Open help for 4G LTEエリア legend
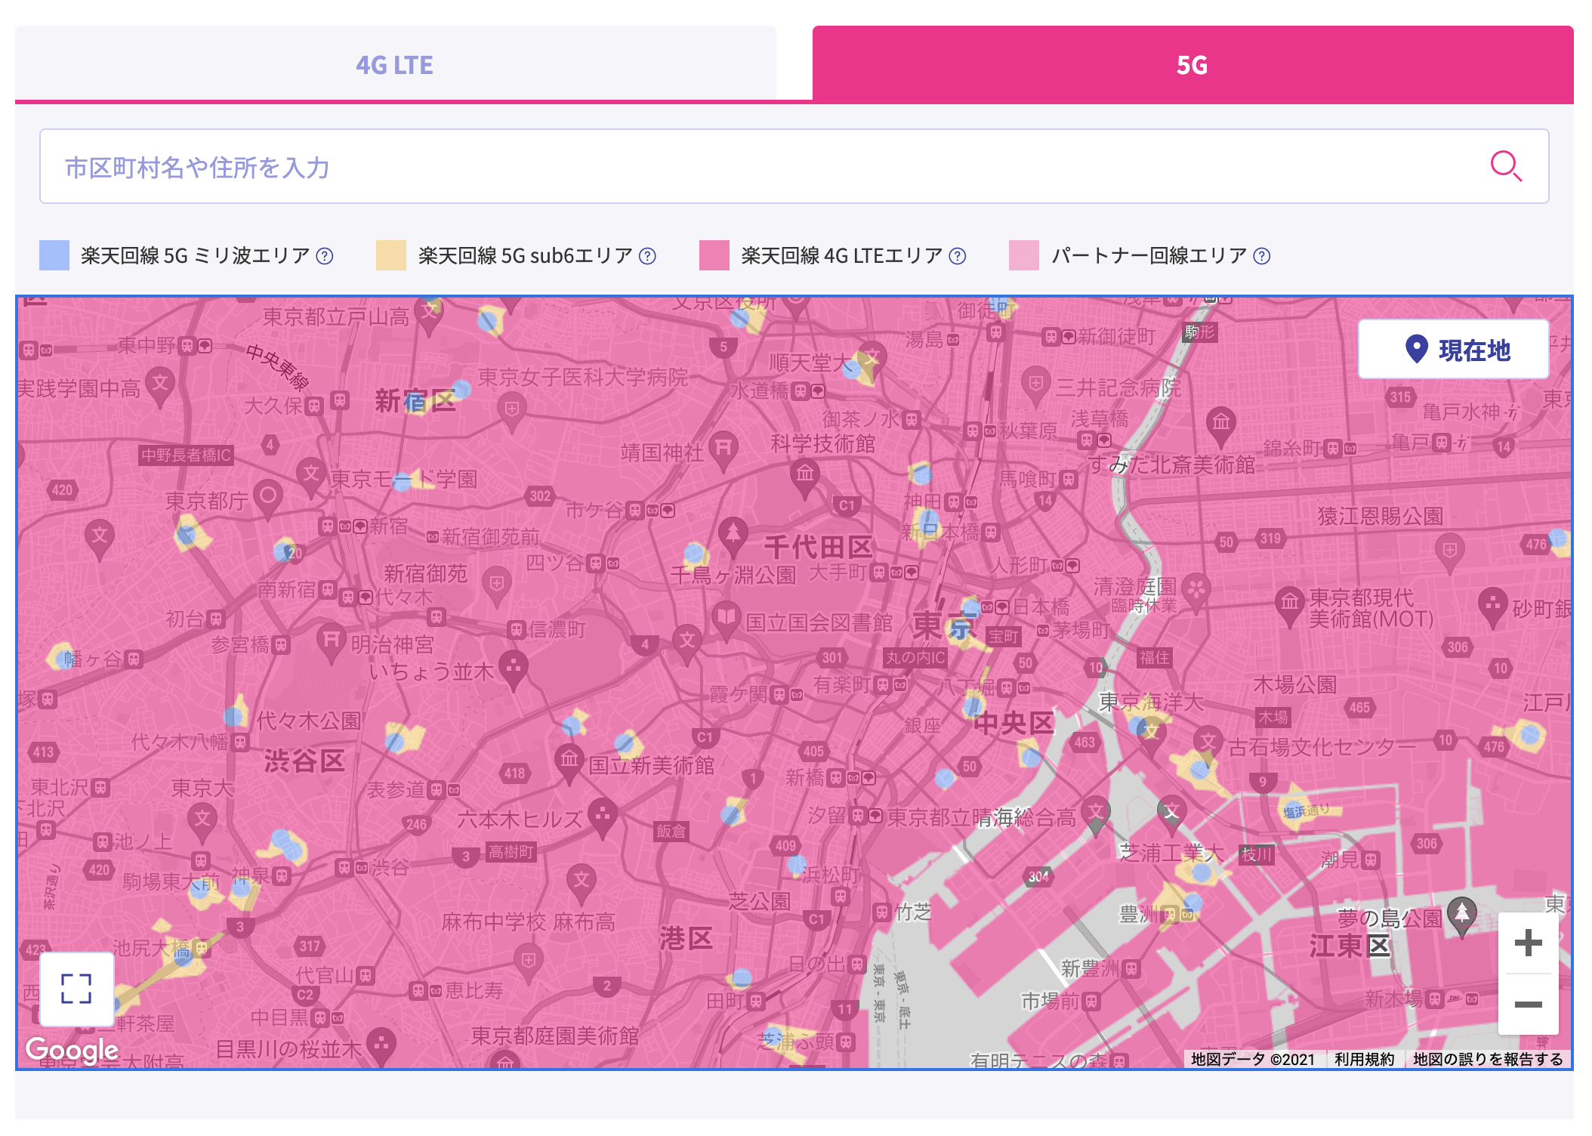The width and height of the screenshot is (1592, 1136). tap(958, 256)
